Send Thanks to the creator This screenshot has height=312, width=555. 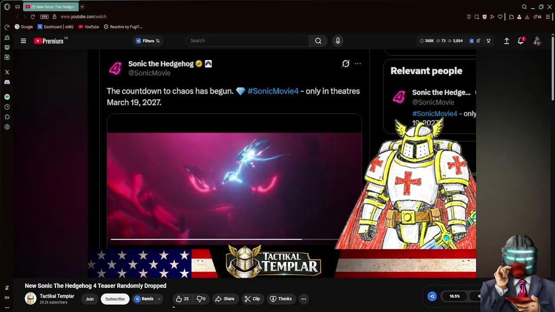(281, 299)
